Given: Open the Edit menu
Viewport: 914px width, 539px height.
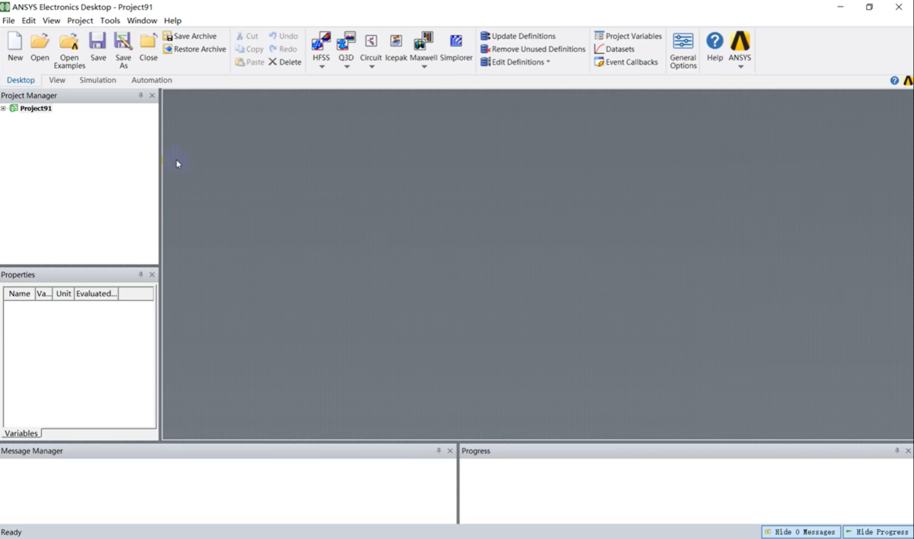Looking at the screenshot, I should 29,21.
